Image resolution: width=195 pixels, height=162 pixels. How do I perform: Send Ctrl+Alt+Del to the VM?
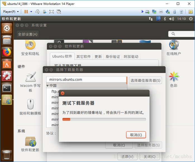[x=37, y=12]
